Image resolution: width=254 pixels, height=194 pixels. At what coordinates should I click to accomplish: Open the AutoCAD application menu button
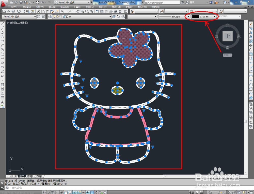tap(4, 4)
